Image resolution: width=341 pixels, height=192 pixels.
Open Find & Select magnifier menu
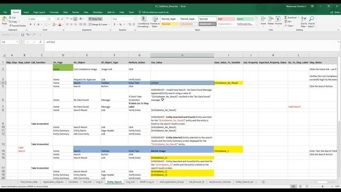pos(311,22)
